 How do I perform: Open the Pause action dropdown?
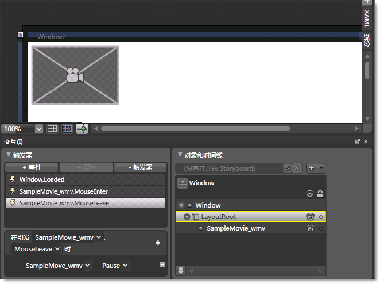click(125, 265)
